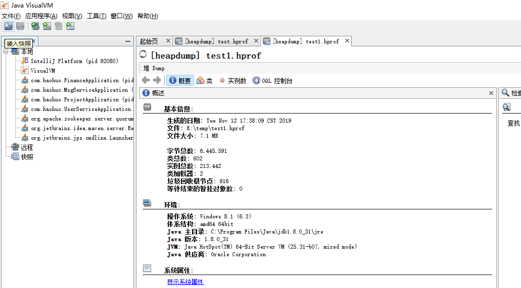This screenshot has width=521, height=288.
Task: Click the 字节总数 value 6,445,591
Action: coord(213,151)
